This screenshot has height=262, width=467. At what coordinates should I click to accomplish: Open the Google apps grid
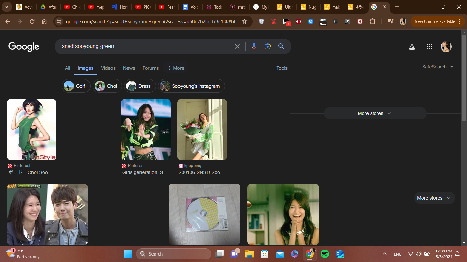click(430, 47)
